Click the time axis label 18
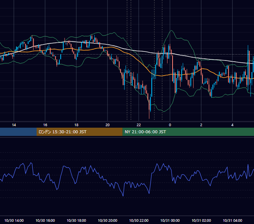The height and width of the screenshot is (224, 254). point(76,125)
